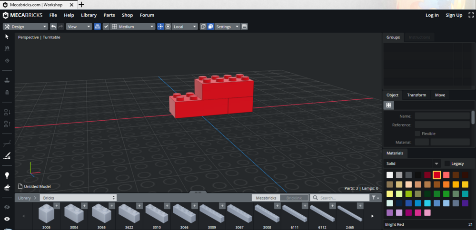Open the Shop link
The height and width of the screenshot is (230, 476).
click(127, 15)
